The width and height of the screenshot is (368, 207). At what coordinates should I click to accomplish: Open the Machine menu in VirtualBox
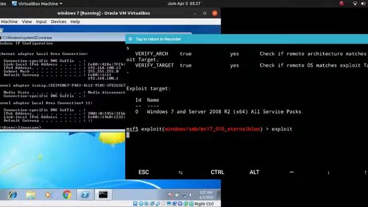pos(9,21)
